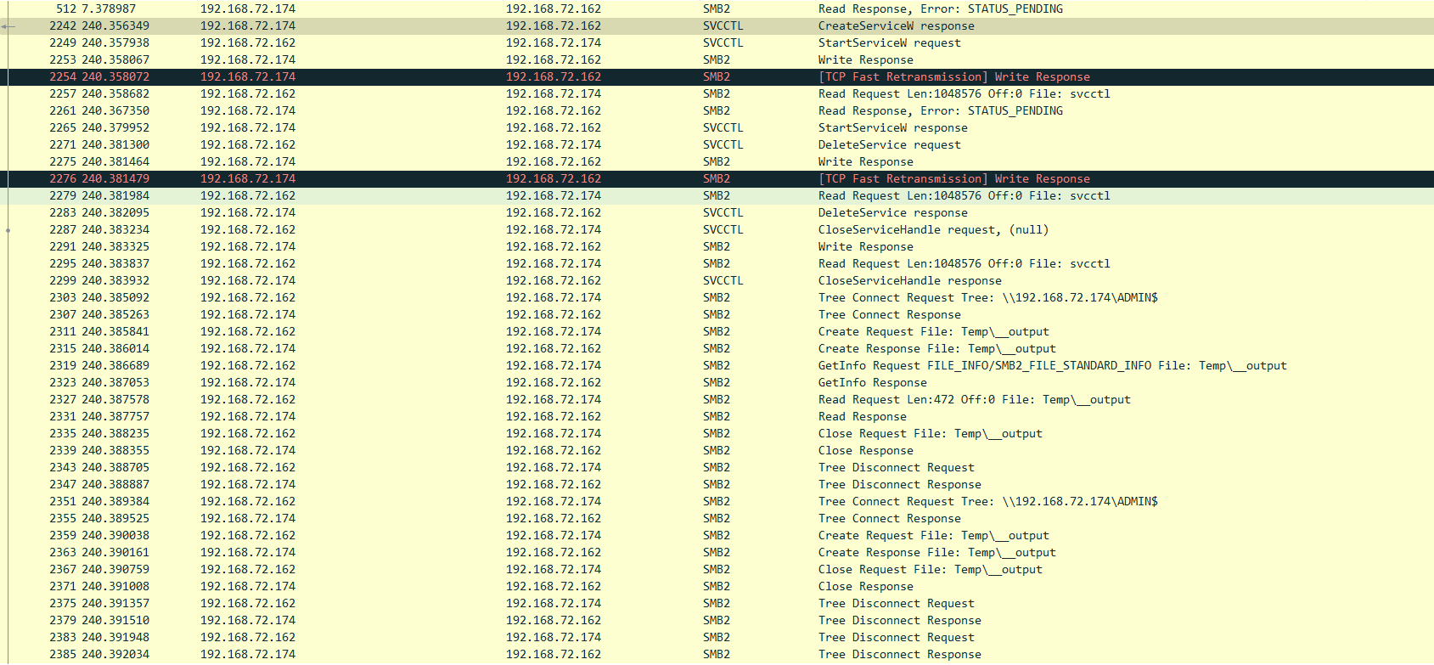
Task: Click the StartServiceW response info text
Action: (x=892, y=127)
